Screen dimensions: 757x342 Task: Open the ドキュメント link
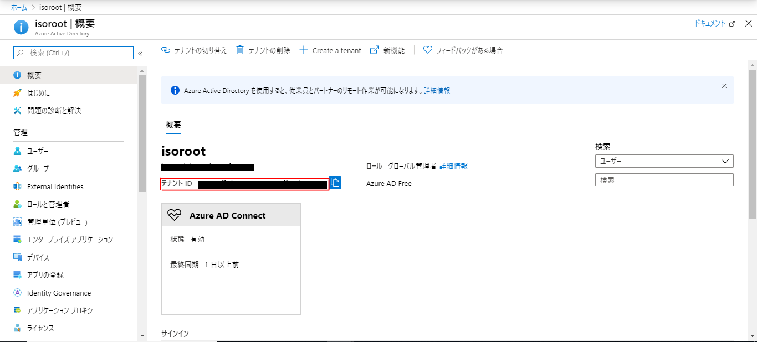(714, 23)
